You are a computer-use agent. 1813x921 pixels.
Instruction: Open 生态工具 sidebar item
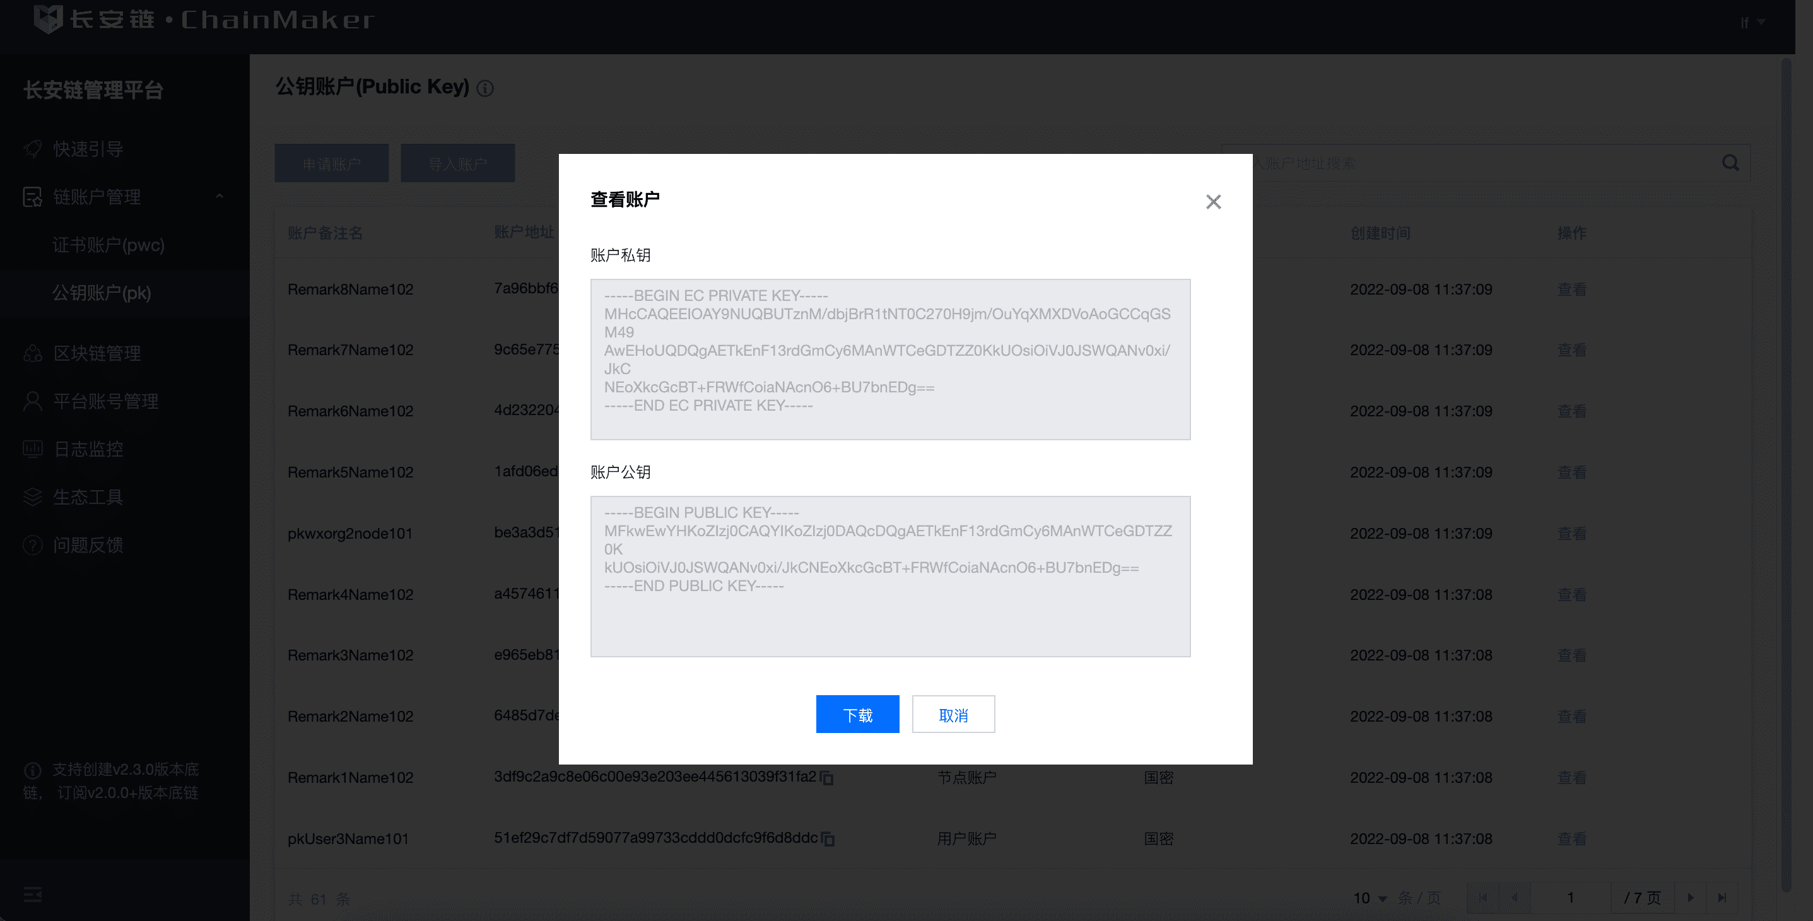pyautogui.click(x=88, y=496)
